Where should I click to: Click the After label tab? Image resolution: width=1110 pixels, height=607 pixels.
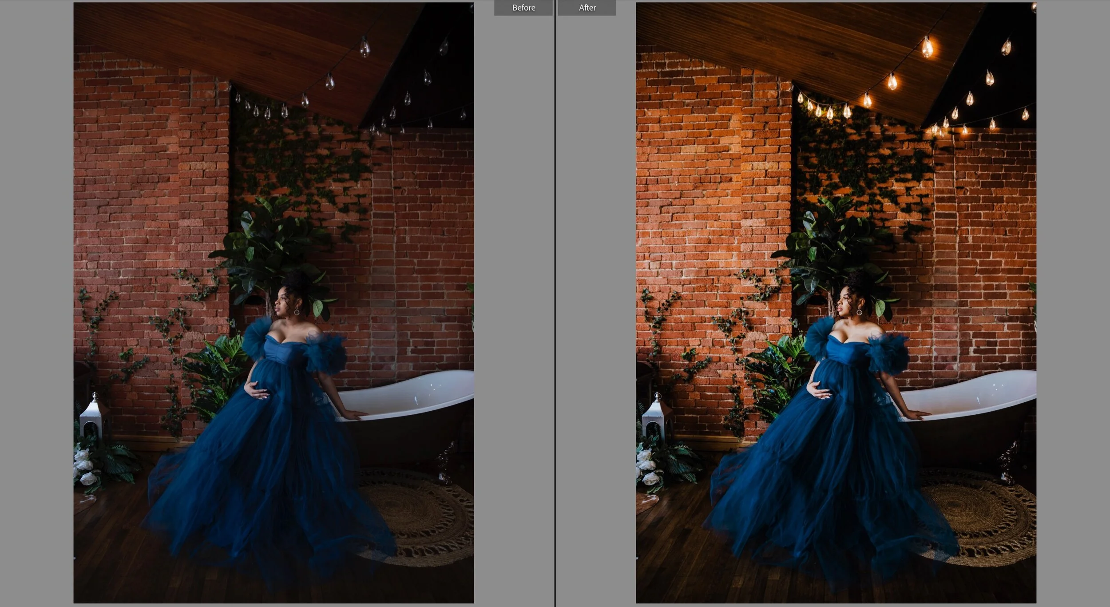coord(587,8)
